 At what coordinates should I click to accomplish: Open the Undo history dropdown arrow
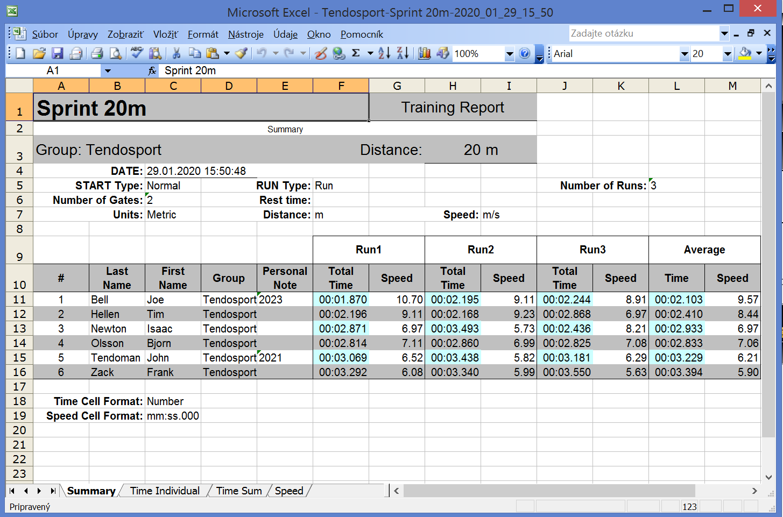[276, 53]
